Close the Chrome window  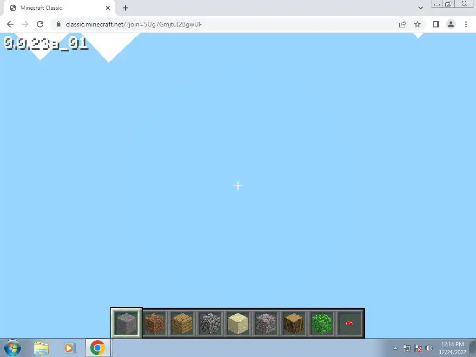464,4
